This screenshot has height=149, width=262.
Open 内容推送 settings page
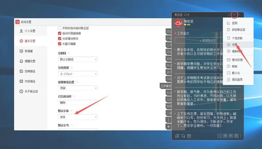tap(31, 81)
